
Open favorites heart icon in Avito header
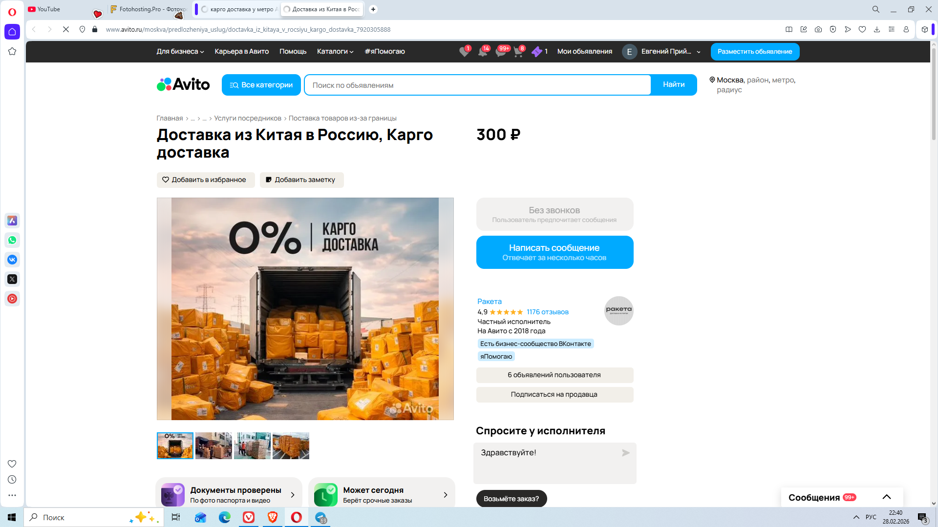pos(464,52)
